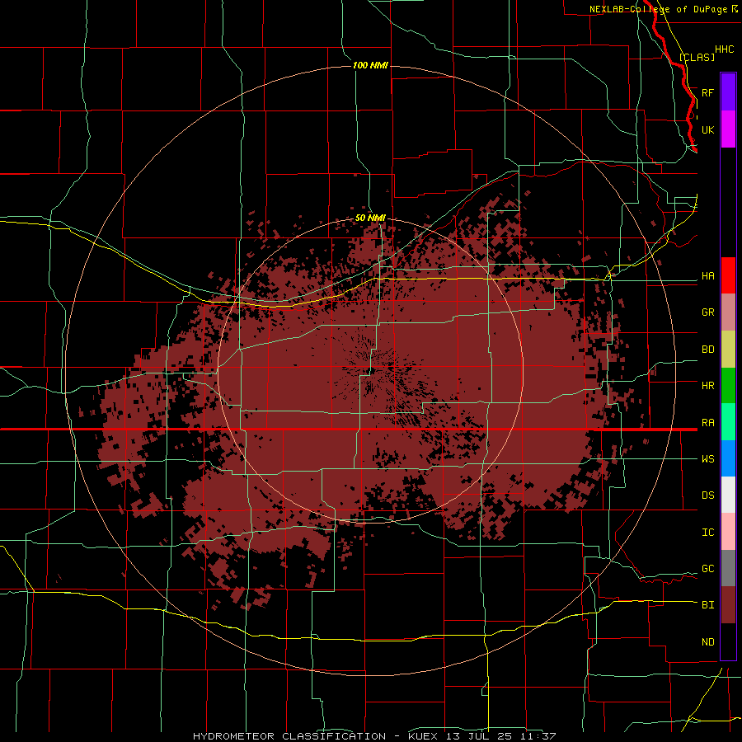The height and width of the screenshot is (742, 742).
Task: Click the white DS legend color swatch
Action: (728, 495)
